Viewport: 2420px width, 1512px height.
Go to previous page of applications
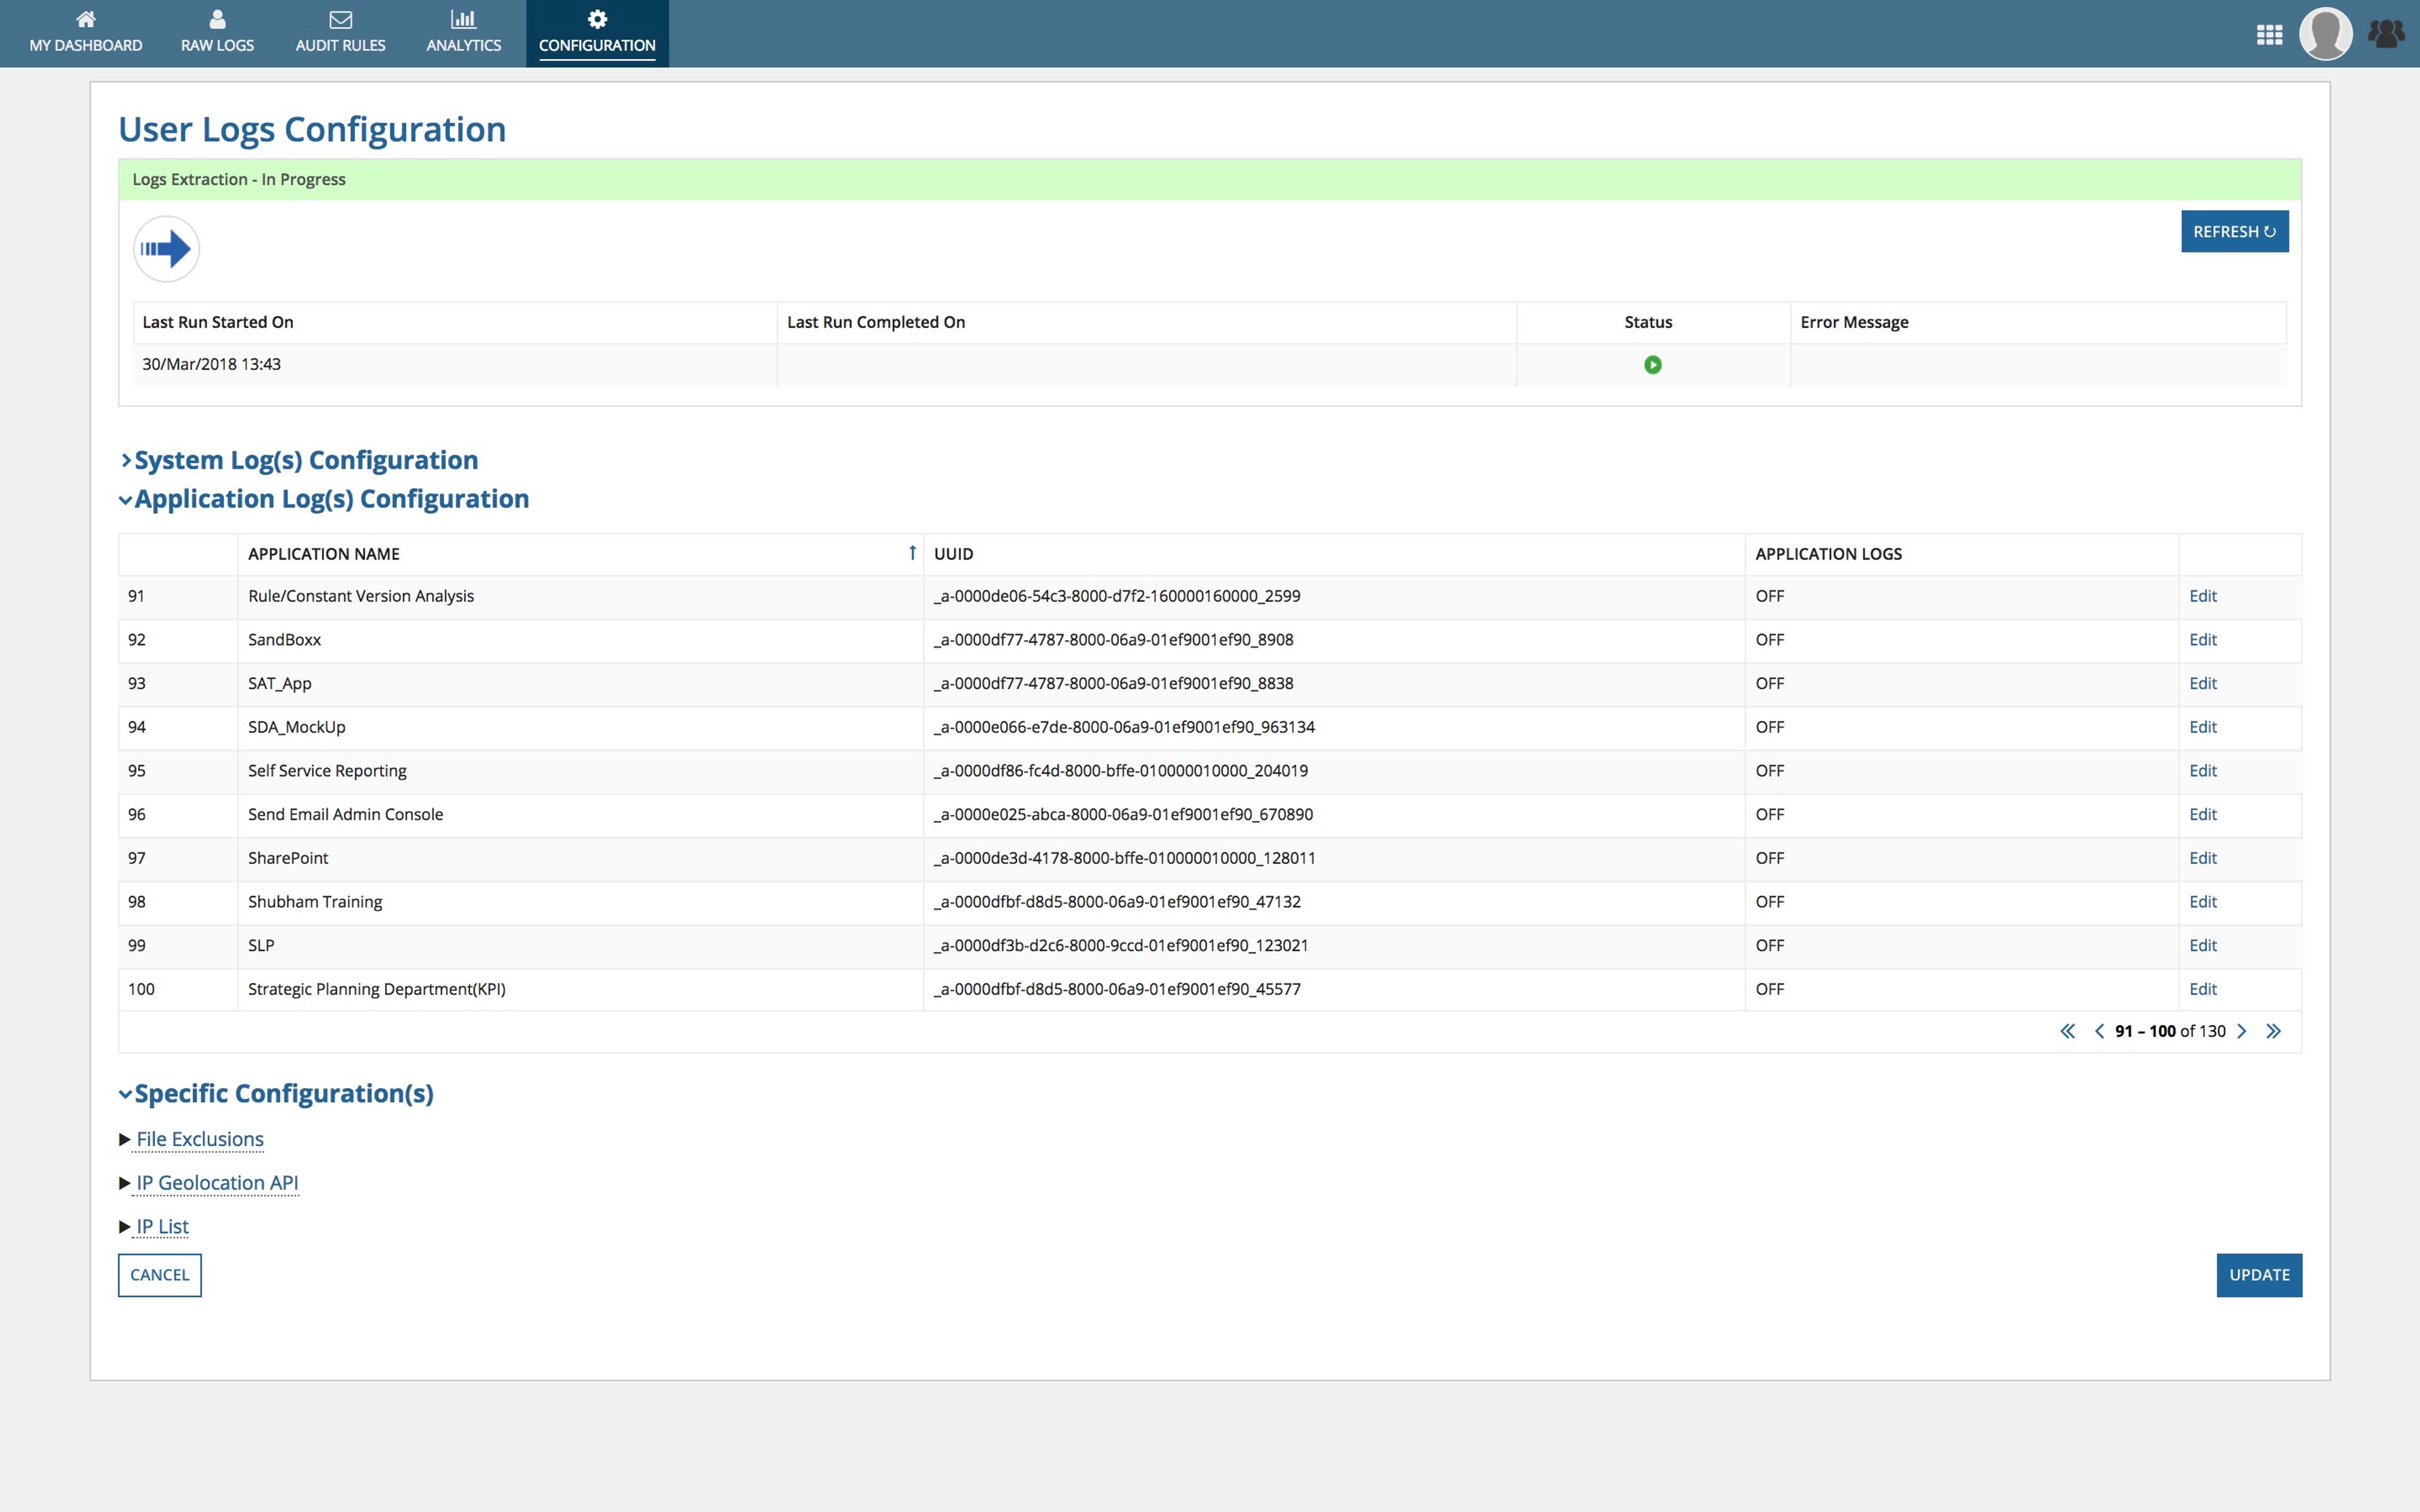[2098, 1031]
